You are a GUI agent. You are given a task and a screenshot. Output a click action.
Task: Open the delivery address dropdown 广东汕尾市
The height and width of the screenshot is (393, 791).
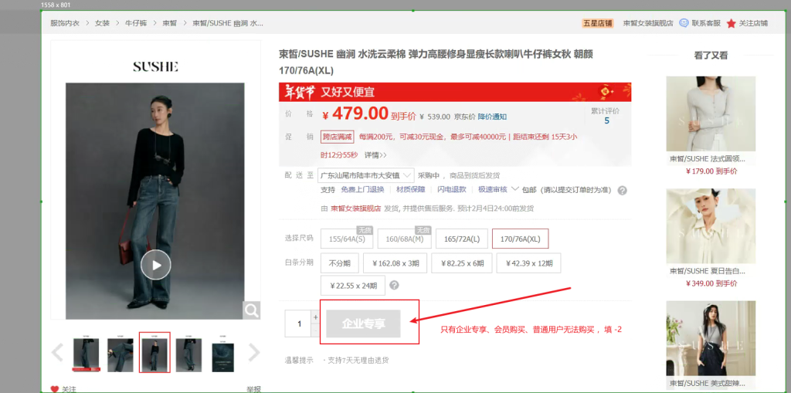coord(366,175)
